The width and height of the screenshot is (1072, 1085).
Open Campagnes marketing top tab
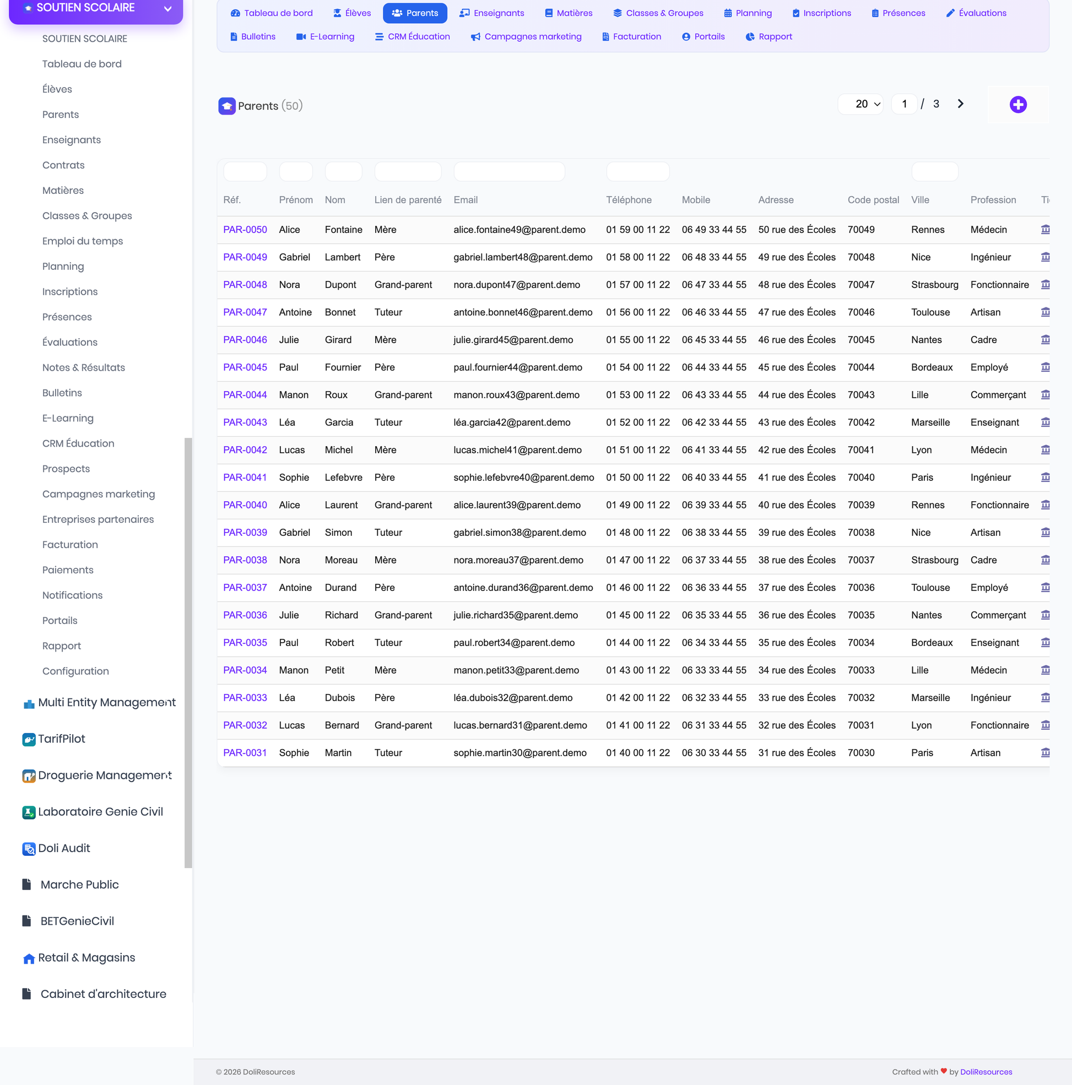[527, 36]
